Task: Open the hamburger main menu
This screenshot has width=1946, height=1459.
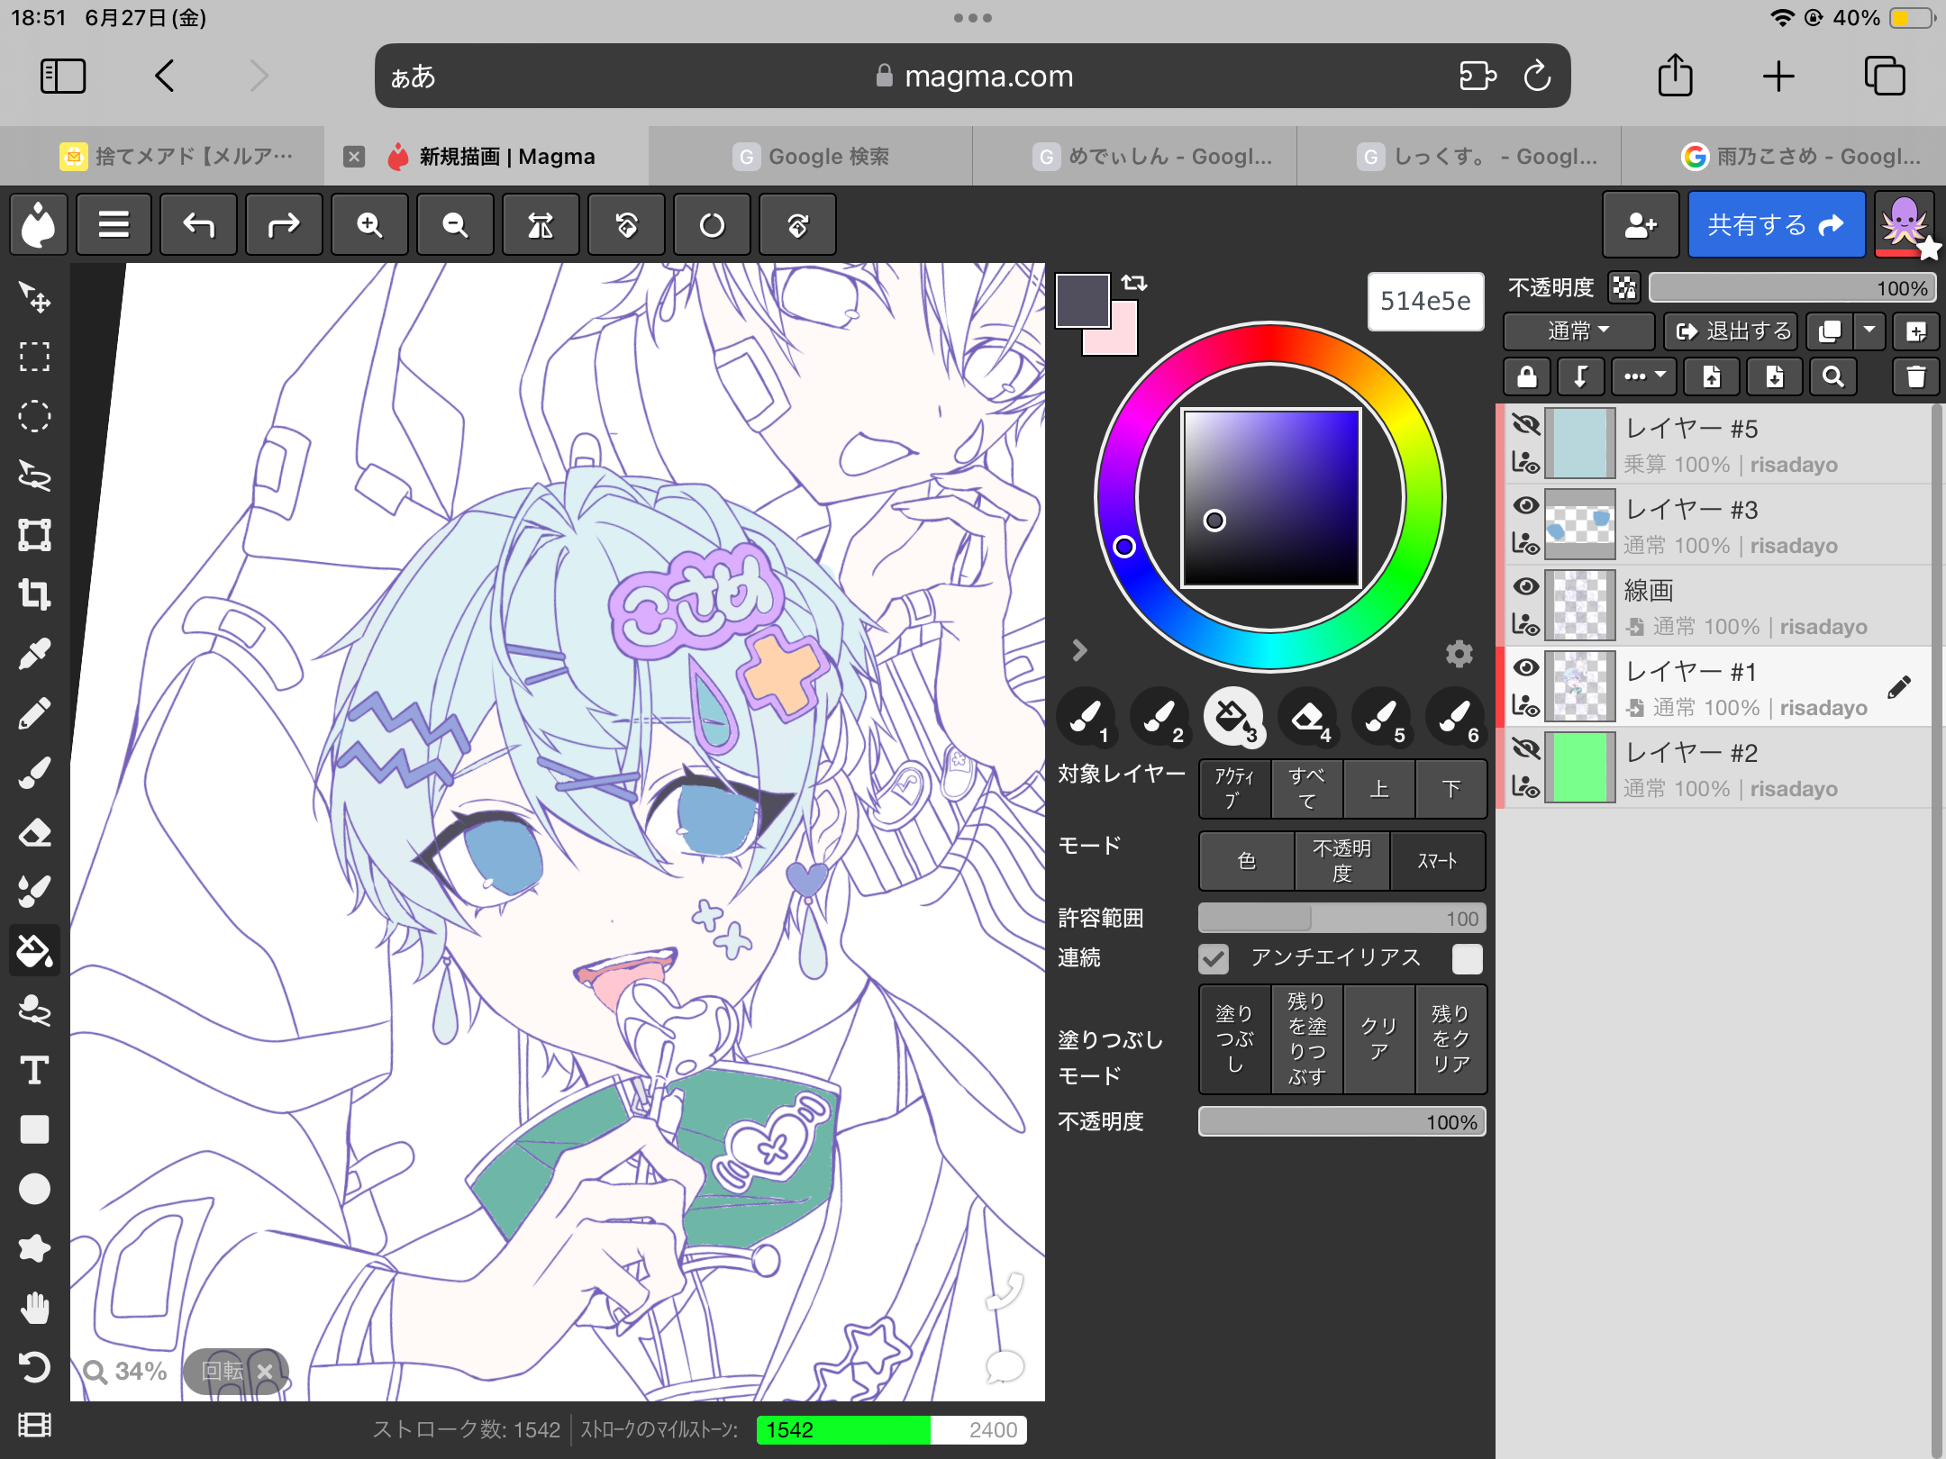Action: (x=114, y=224)
